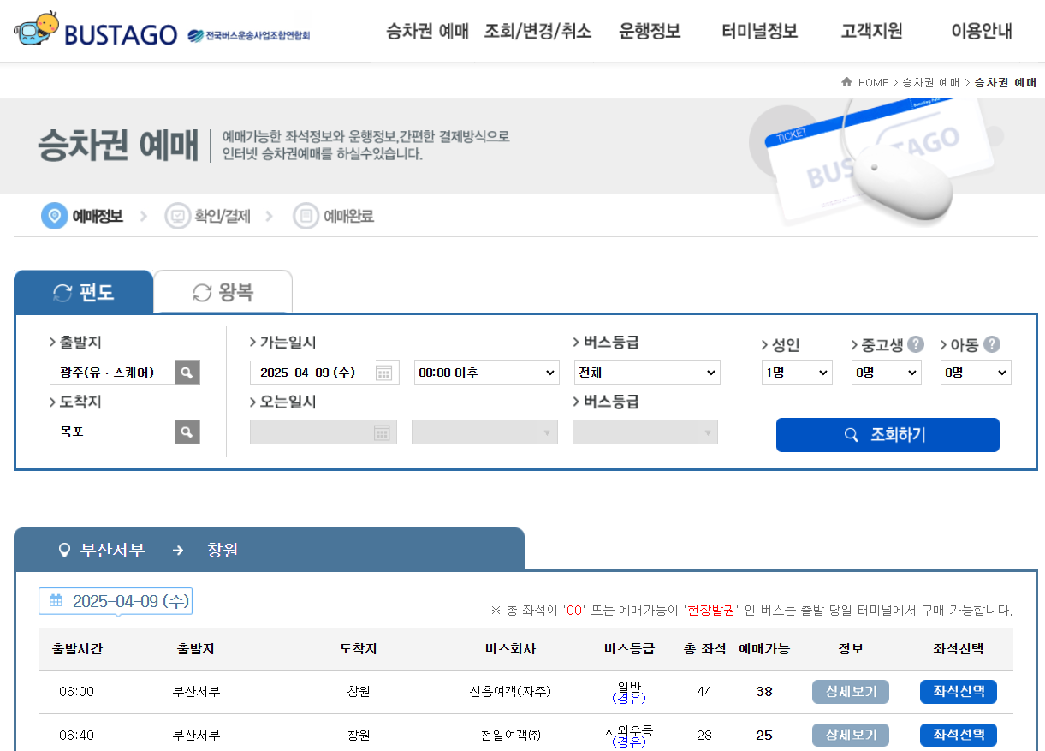Image resolution: width=1045 pixels, height=751 pixels.
Task: Open the 터미널정보 menu
Action: coord(760,32)
